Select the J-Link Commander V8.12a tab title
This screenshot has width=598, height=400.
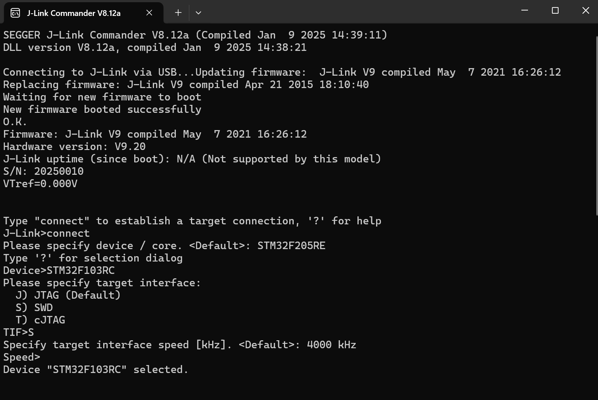[74, 13]
